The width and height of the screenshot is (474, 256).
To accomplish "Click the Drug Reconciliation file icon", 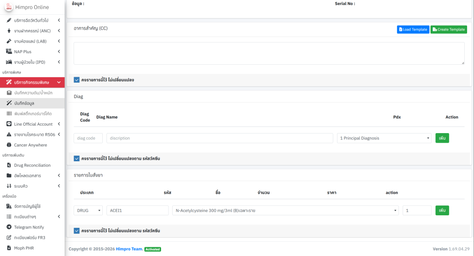I will [9, 165].
